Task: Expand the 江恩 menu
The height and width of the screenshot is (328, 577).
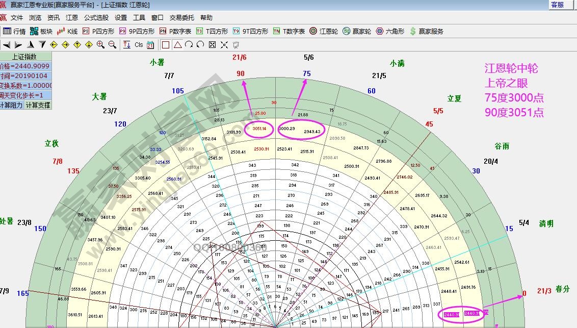Action: coord(71,17)
